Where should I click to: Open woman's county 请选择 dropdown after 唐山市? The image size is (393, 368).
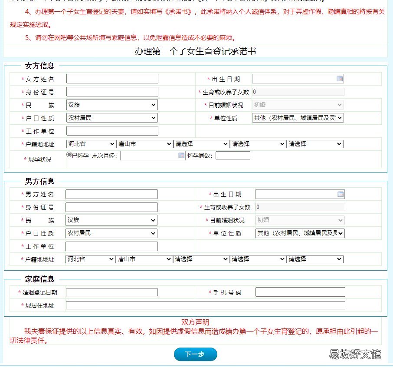pyautogui.click(x=201, y=144)
